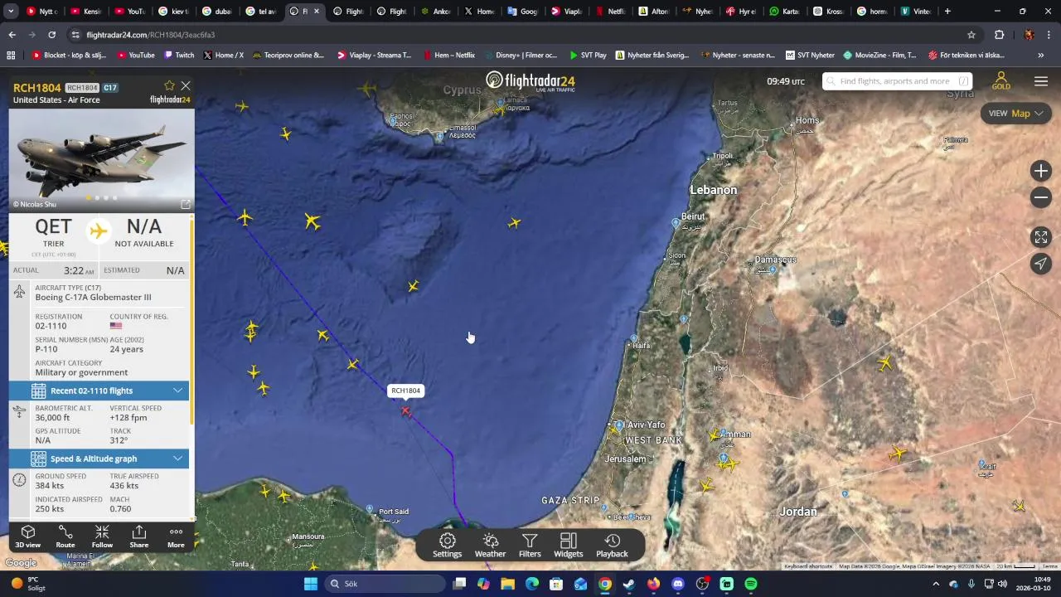Open the SVT Play bookmark
This screenshot has width=1061, height=597.
588,56
